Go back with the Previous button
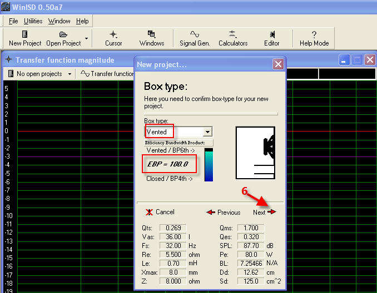Image resolution: width=377 pixels, height=293 pixels. [x=223, y=213]
